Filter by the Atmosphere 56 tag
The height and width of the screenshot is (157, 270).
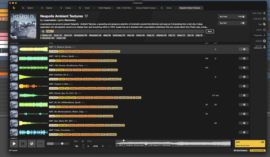80,35
